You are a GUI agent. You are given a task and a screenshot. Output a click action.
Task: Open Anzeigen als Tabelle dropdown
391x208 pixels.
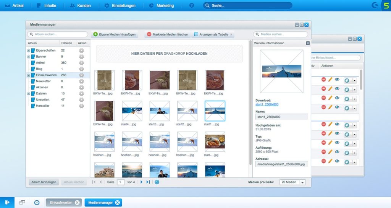coord(213,34)
